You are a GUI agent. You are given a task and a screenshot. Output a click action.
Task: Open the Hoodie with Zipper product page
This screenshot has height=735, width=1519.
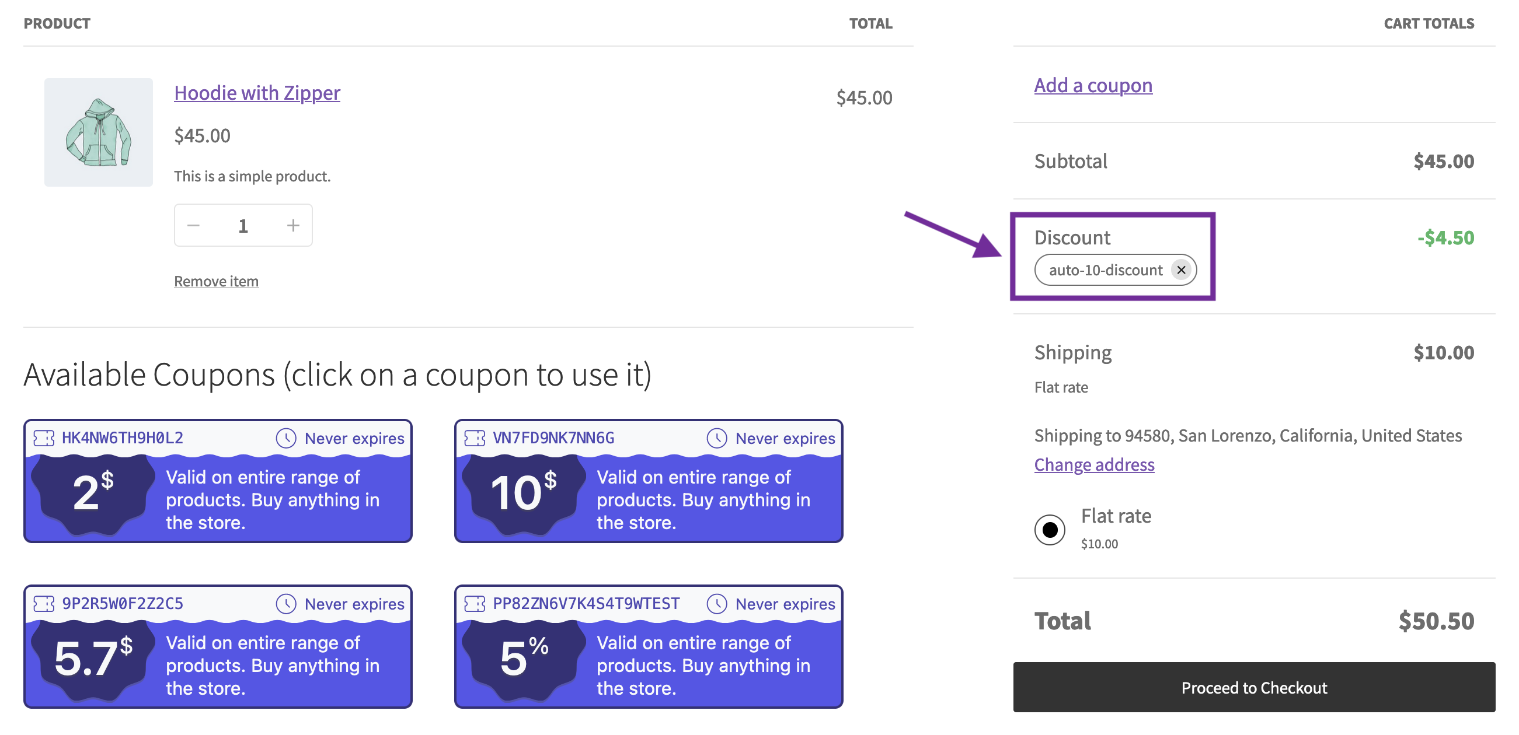(x=256, y=93)
